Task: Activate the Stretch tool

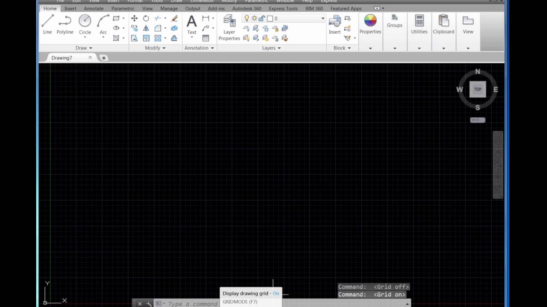Action: coord(134,38)
